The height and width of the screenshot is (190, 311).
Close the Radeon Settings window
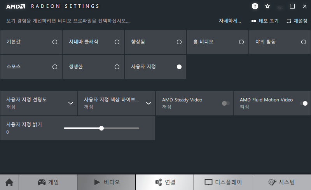pyautogui.click(x=305, y=6)
